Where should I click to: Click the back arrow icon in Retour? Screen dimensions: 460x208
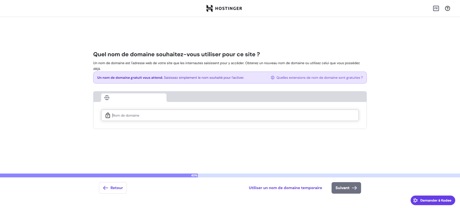tap(105, 188)
